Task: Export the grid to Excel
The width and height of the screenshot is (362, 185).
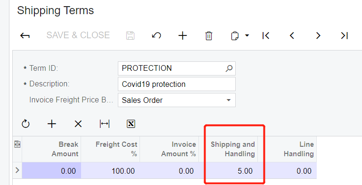Action: point(131,124)
